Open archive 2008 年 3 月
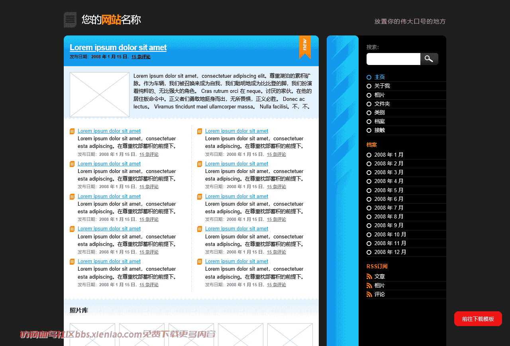 (x=389, y=172)
